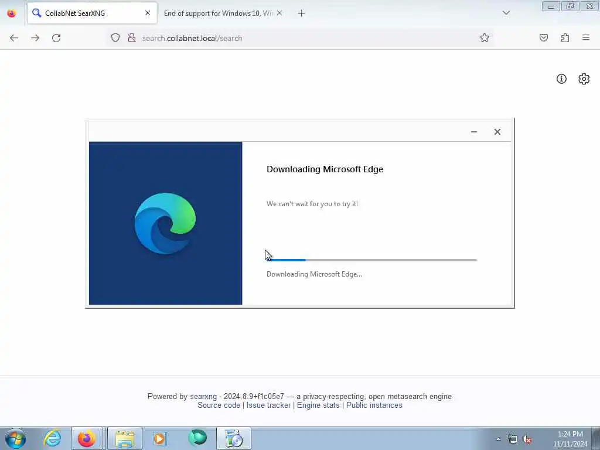This screenshot has height=450, width=600.
Task: Select the Firefox taskbar button
Action: click(87, 438)
